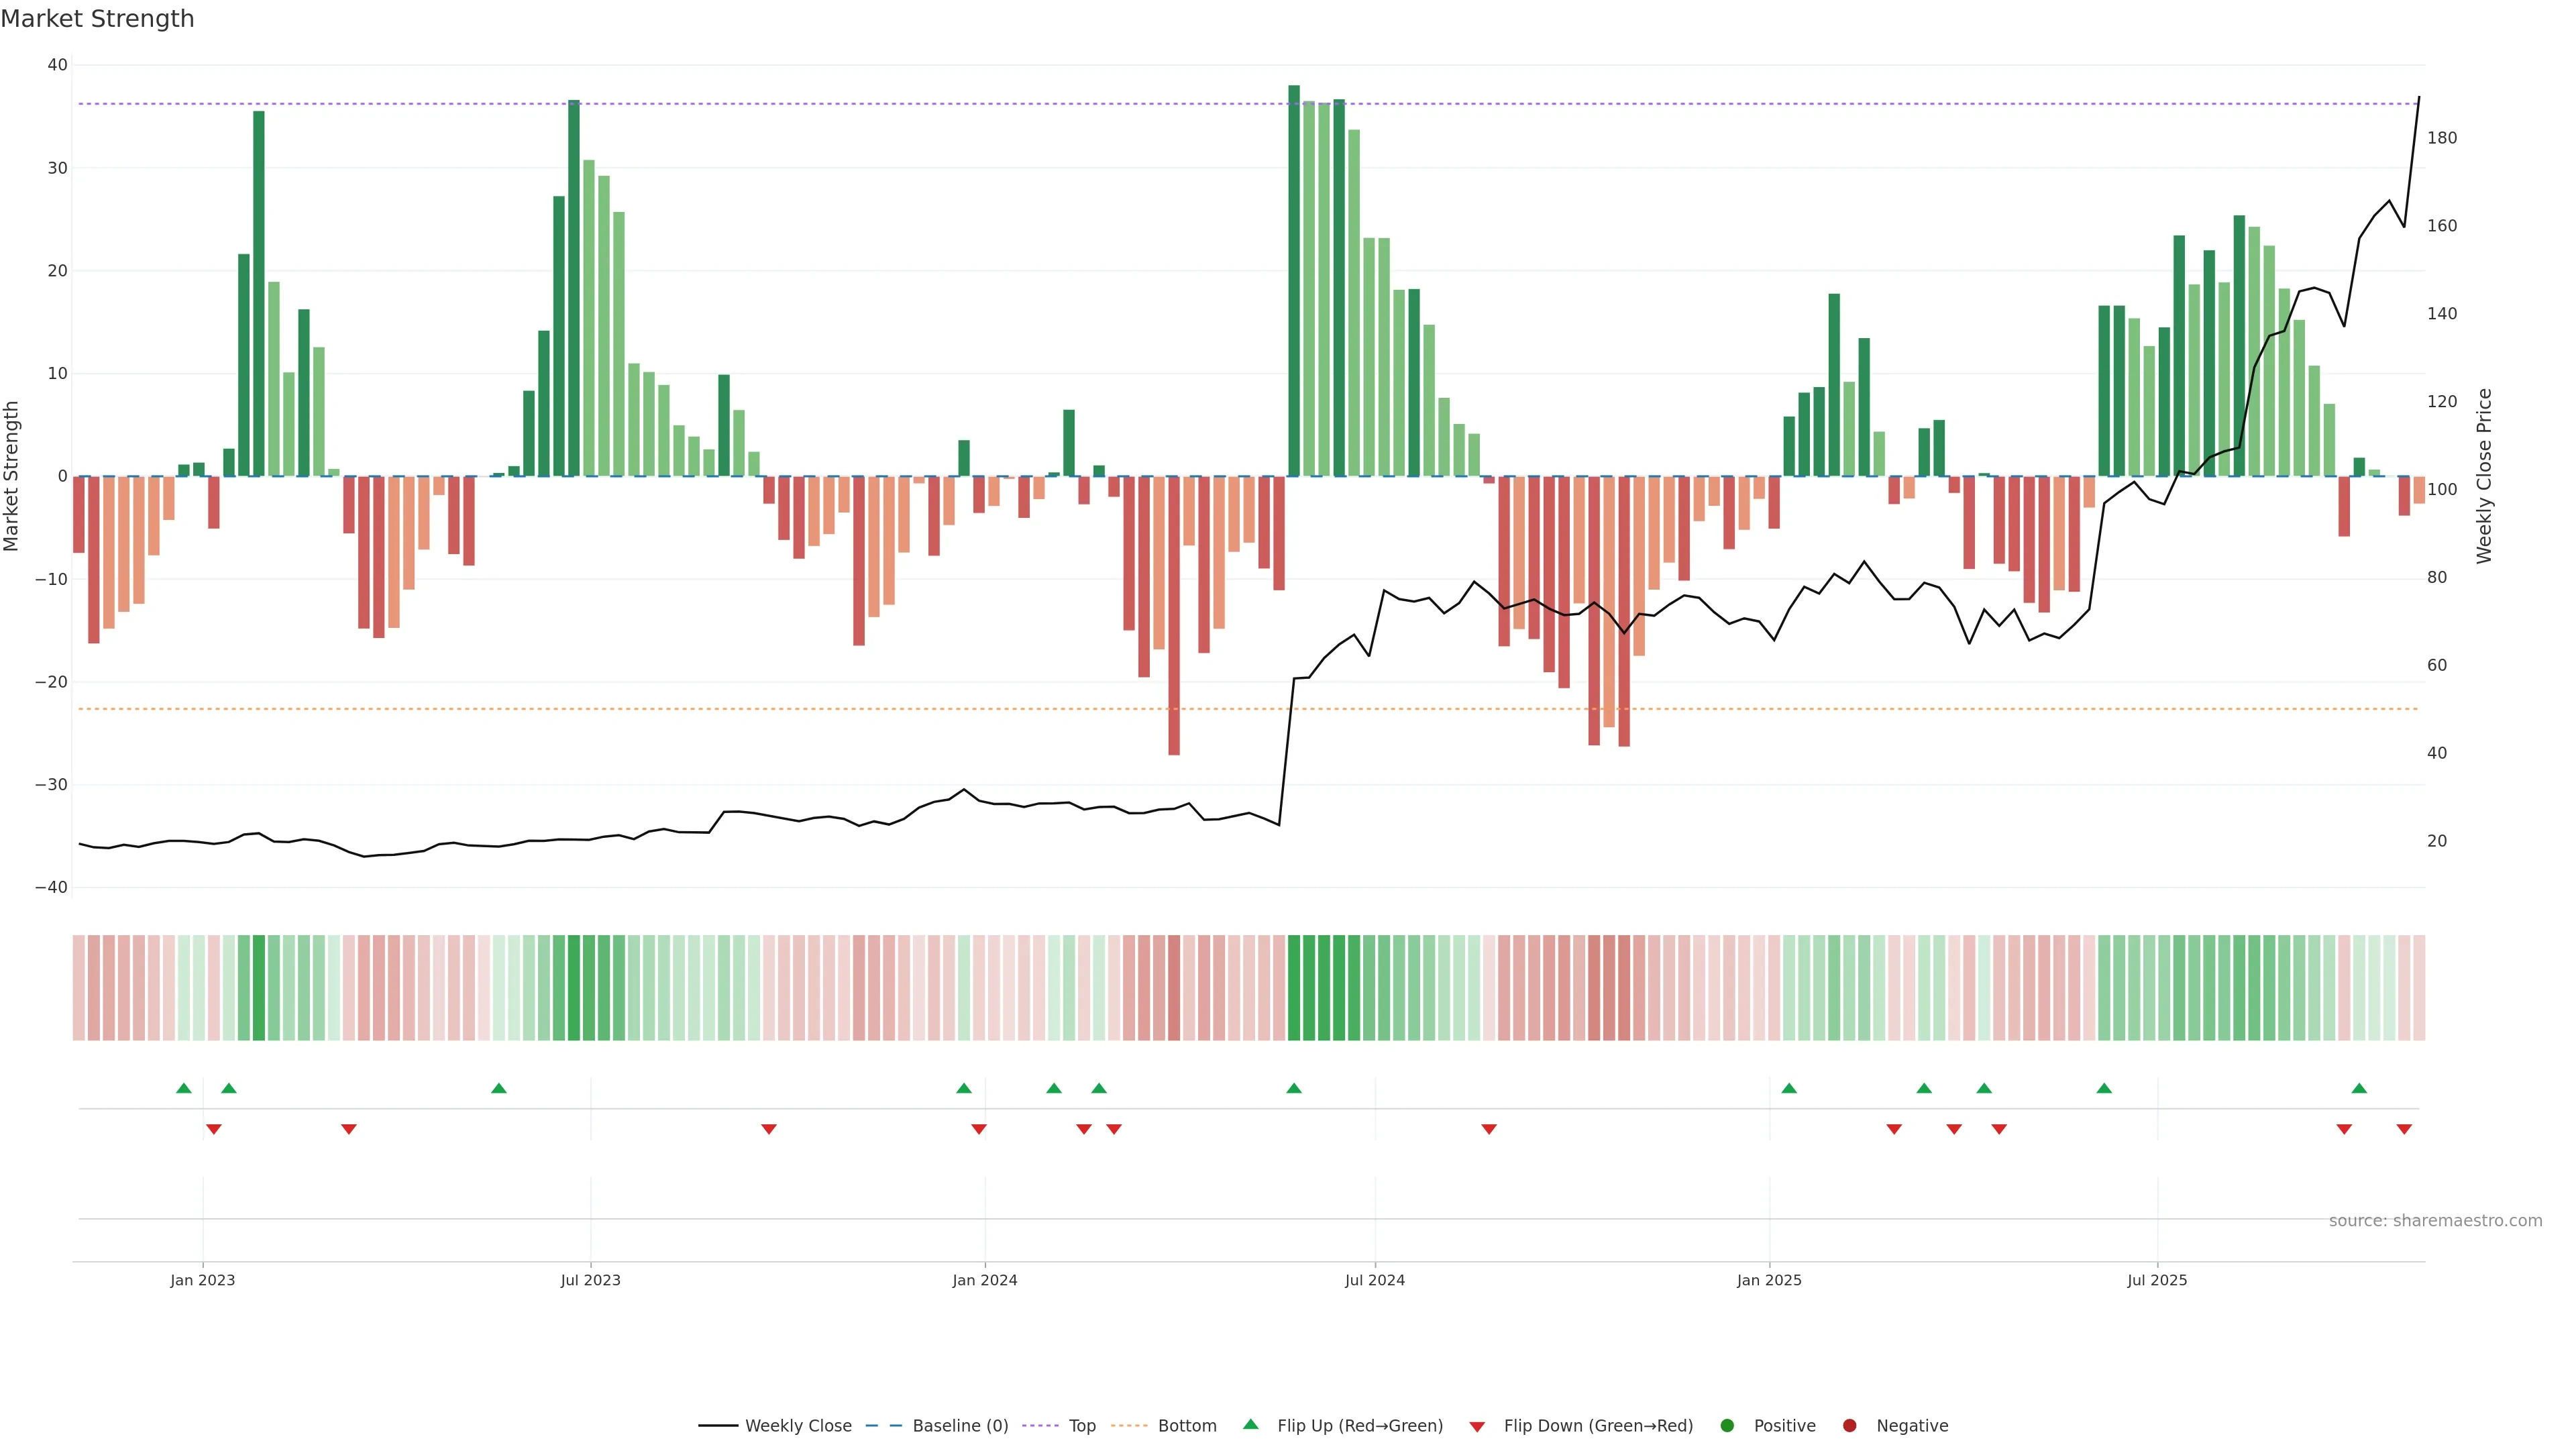The height and width of the screenshot is (1449, 2576).
Task: Click the Weekly Close Price axis title
Action: [2485, 476]
